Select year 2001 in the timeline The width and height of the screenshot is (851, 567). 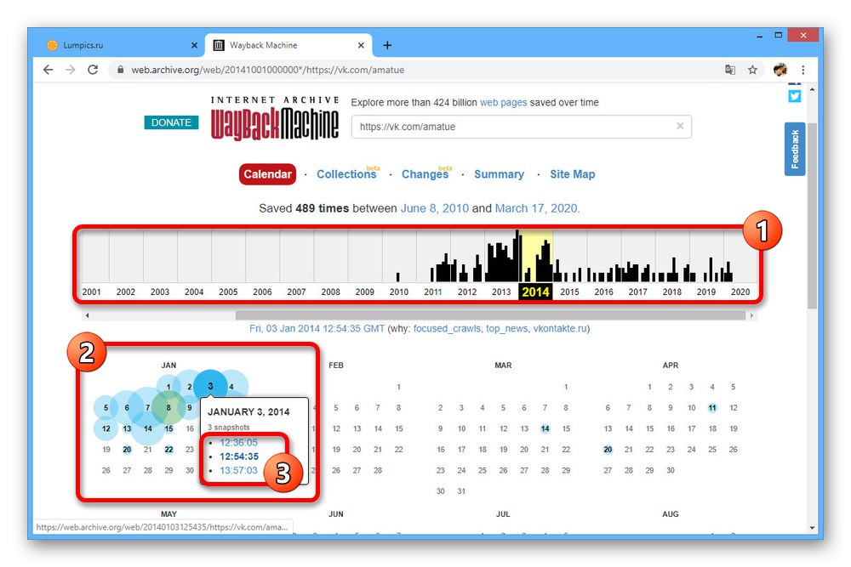91,292
